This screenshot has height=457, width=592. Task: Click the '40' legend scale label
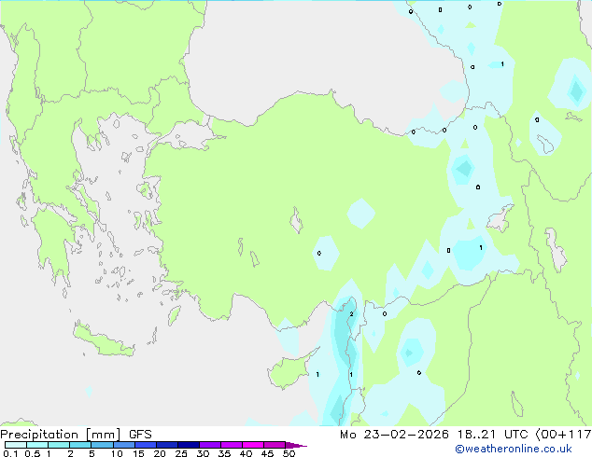[247, 453]
